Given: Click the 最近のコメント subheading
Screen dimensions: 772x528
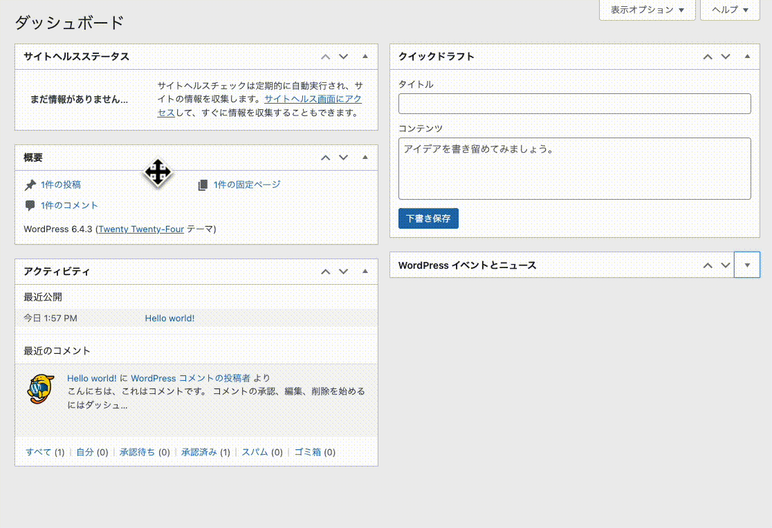Looking at the screenshot, I should click(x=57, y=351).
